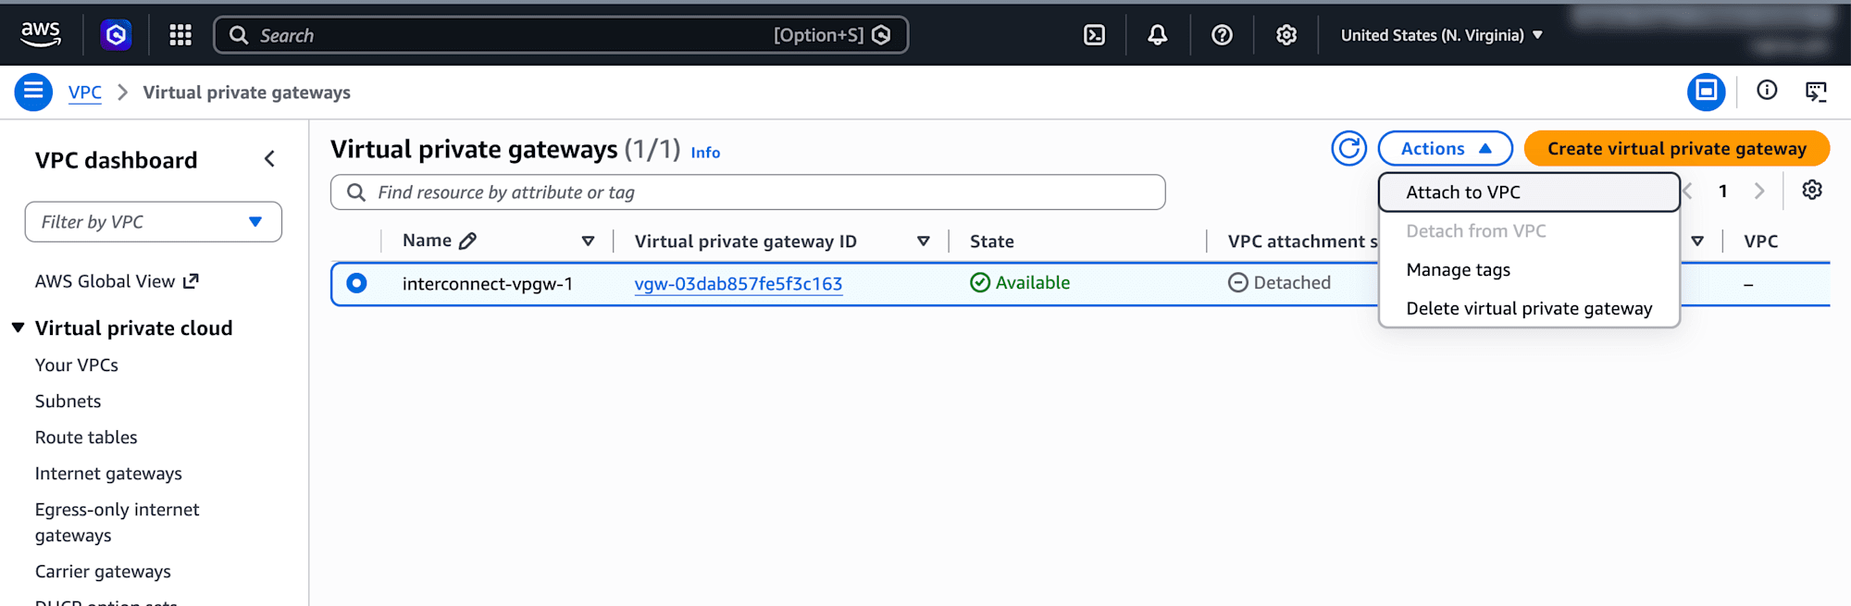Open the feedback screen icon at right

point(1816,91)
